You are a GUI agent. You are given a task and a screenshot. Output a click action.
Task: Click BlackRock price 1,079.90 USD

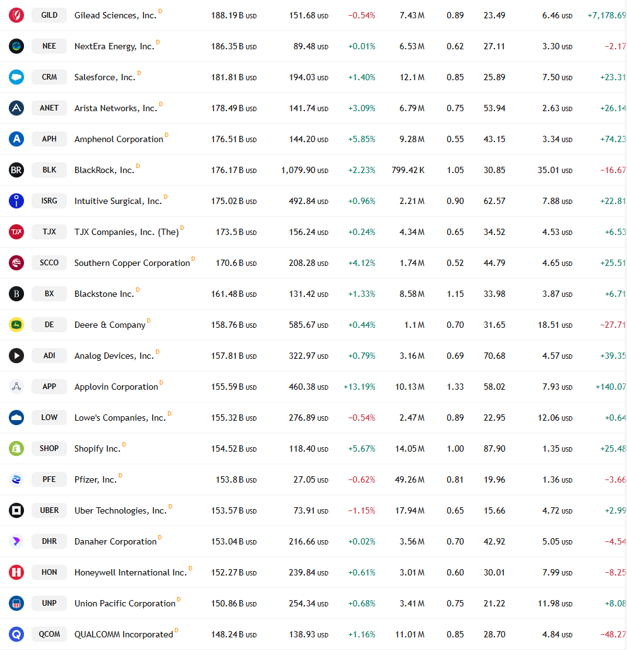(x=304, y=171)
